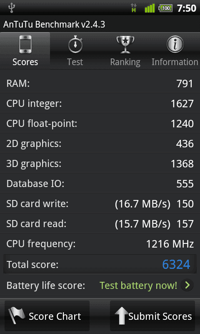Submit Scores using the bottom button
The image size is (200, 334).
pos(152,316)
